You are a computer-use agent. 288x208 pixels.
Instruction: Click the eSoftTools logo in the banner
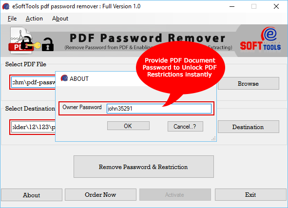click(x=260, y=39)
